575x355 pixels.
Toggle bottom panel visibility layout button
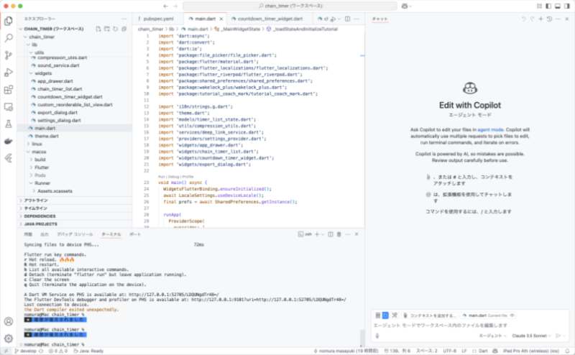coord(558,6)
